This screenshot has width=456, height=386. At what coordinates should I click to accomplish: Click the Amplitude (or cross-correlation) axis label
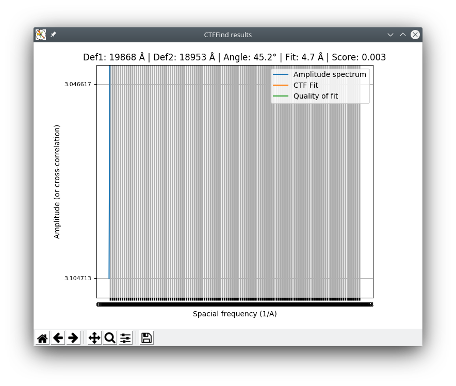tap(57, 182)
